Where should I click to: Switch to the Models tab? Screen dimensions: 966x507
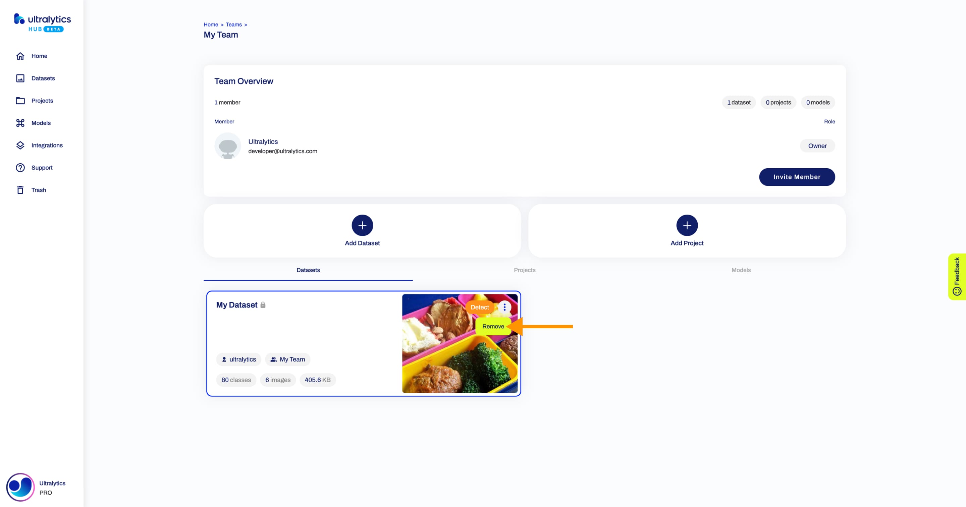(741, 270)
